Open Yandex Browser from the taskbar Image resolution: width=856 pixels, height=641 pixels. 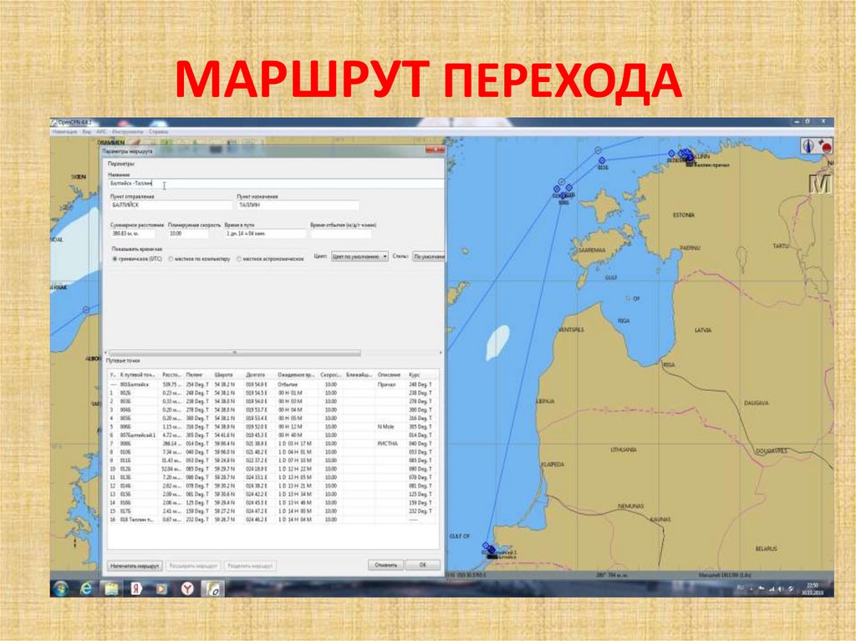click(x=187, y=588)
